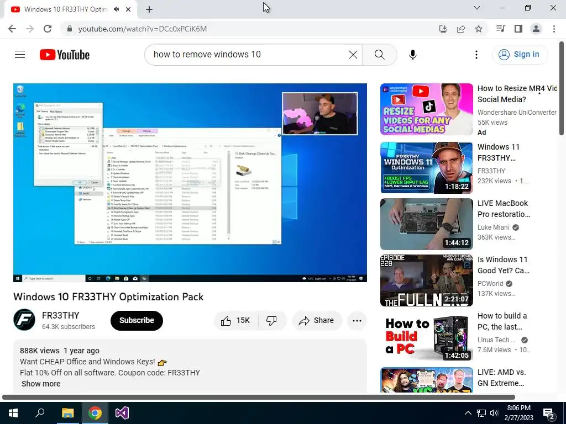Open network status tray icon

pyautogui.click(x=481, y=413)
